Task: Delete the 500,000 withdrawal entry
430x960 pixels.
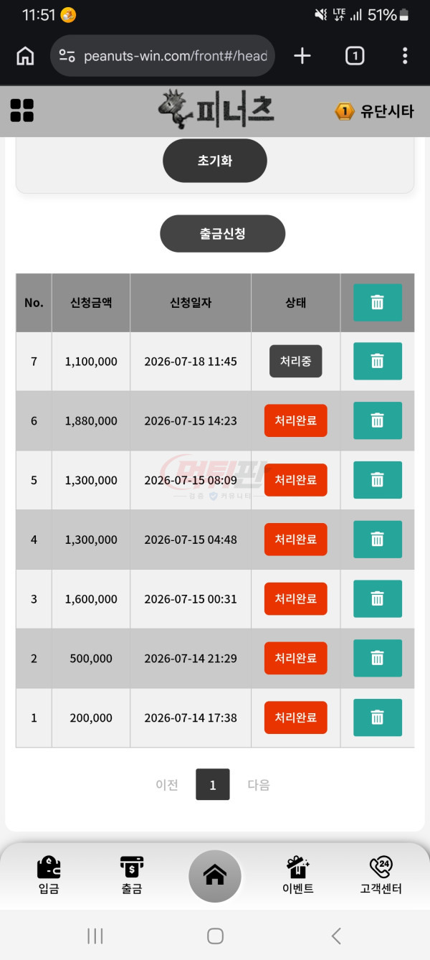Action: [378, 658]
